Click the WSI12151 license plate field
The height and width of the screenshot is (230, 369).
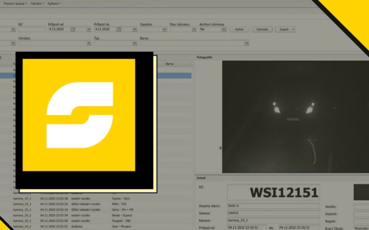pyautogui.click(x=273, y=193)
